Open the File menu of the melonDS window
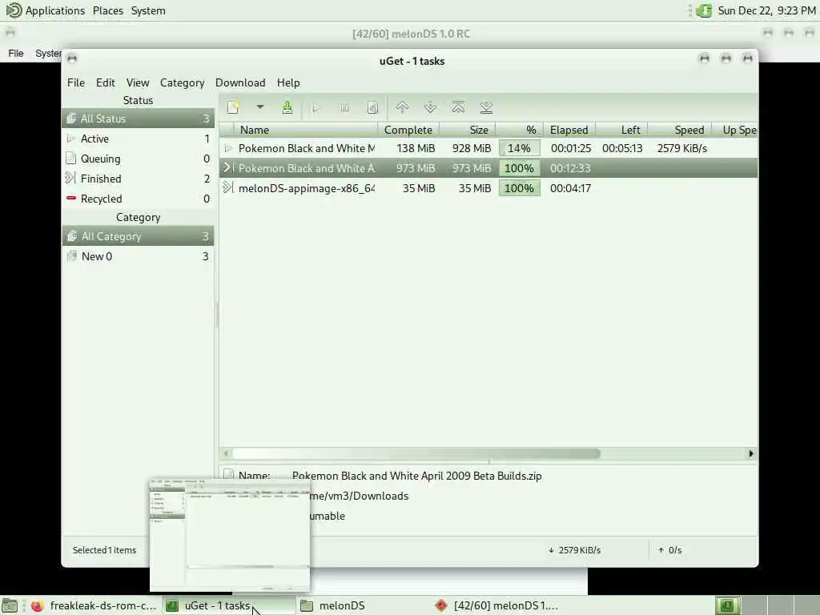 [16, 53]
